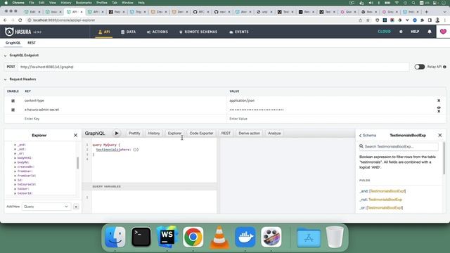Viewport: 450px width, 253px height.
Task: Click the Prettify button
Action: [x=134, y=134]
